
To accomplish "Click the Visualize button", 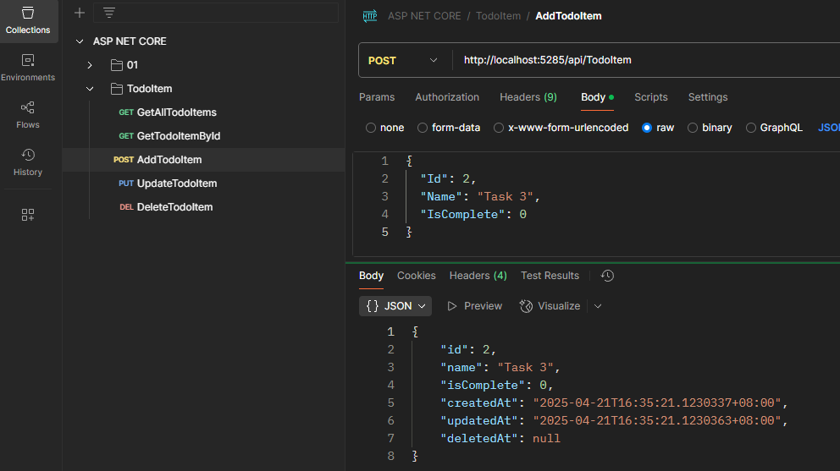I will [550, 306].
